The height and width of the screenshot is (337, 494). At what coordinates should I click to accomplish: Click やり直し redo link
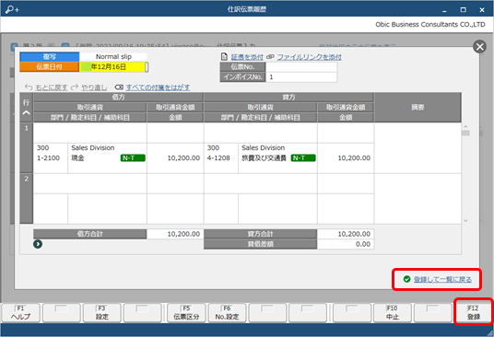94,87
